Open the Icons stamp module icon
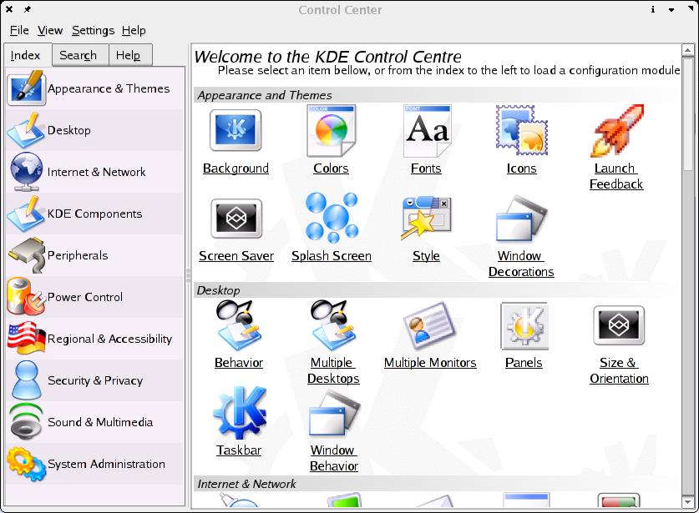Viewport: 699px width, 513px height. (x=522, y=130)
